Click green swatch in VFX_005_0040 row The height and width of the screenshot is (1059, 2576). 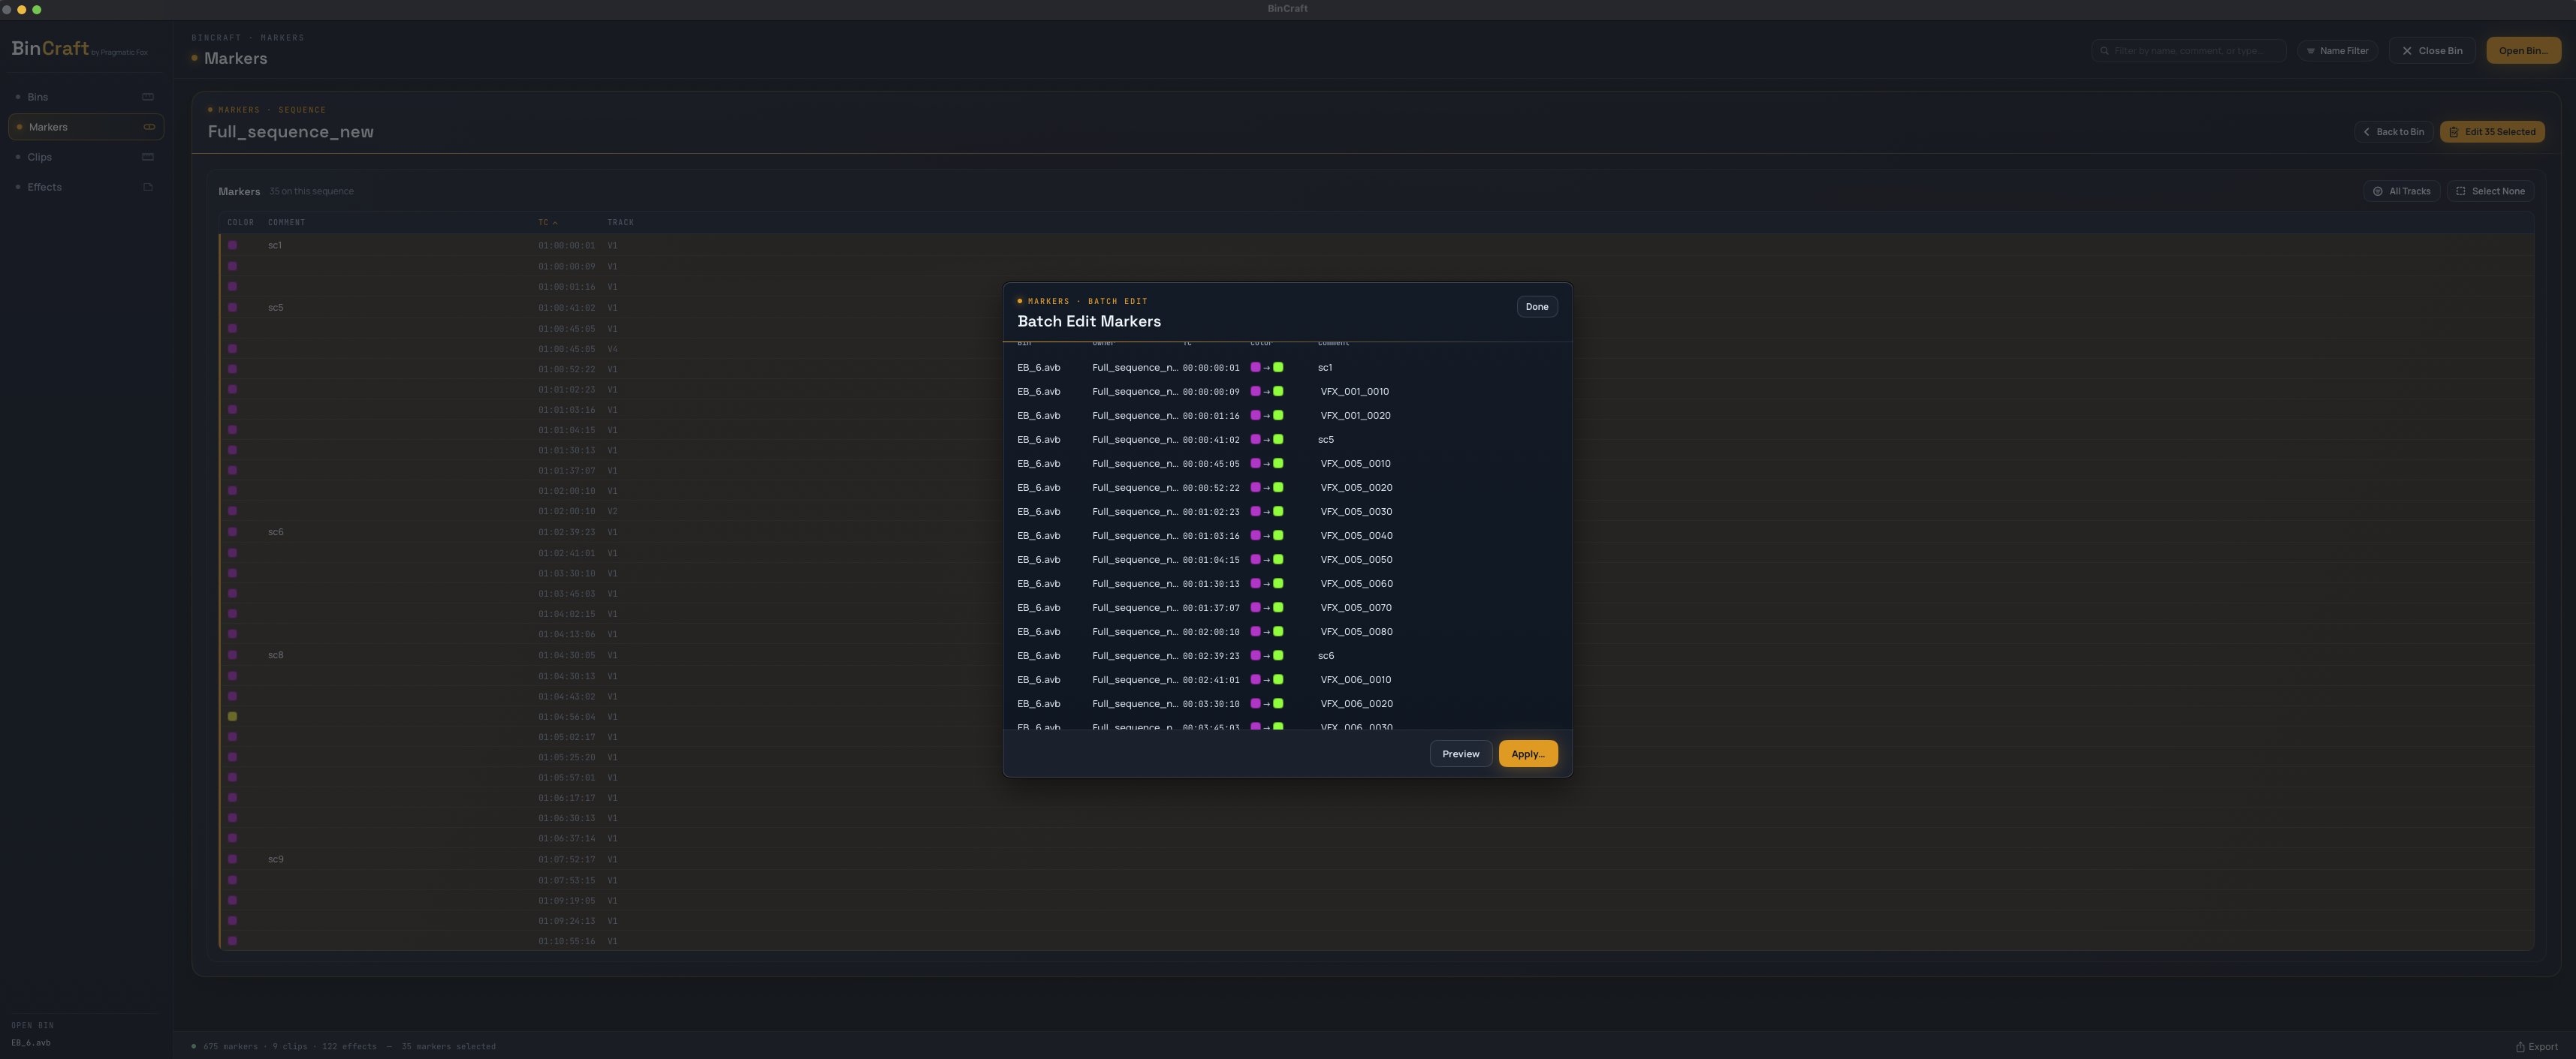tap(1278, 535)
